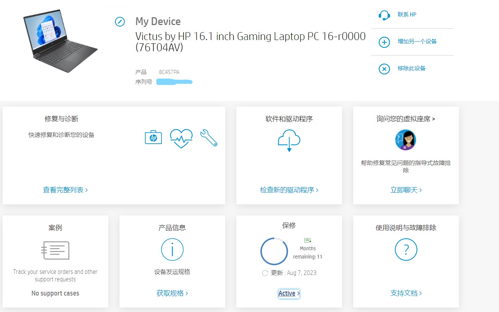Choose 移除此设备 link
Image resolution: width=499 pixels, height=312 pixels.
412,68
